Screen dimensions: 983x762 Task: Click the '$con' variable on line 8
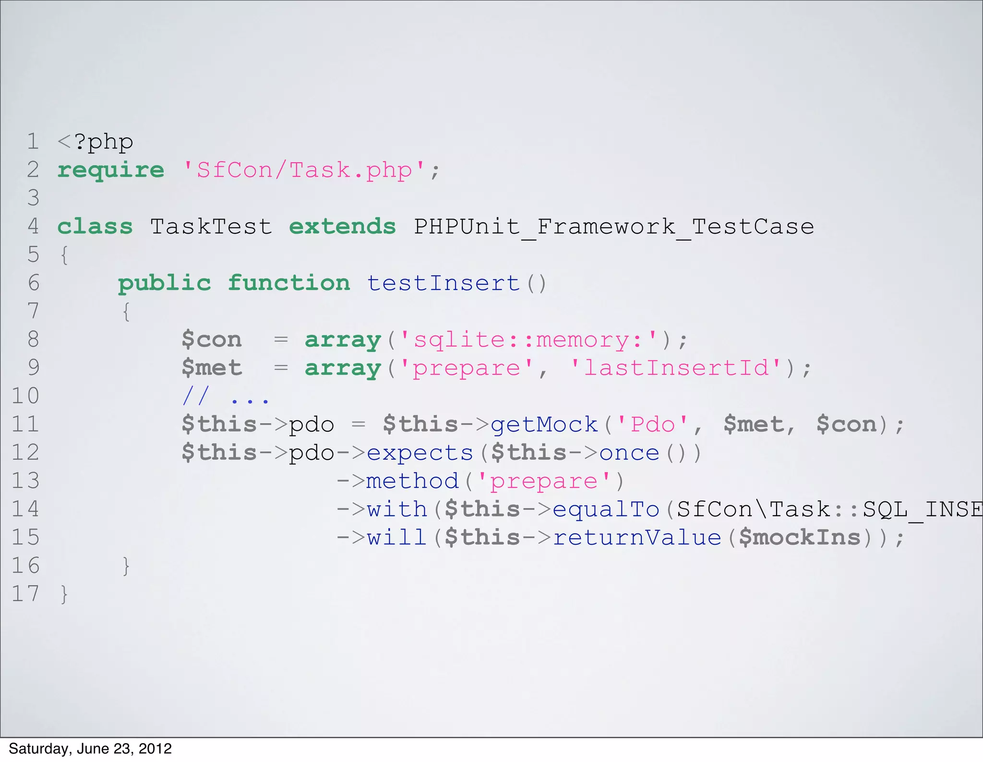point(211,339)
